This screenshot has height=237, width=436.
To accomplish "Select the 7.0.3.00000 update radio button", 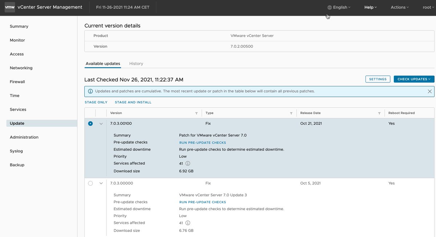I will 90,183.
